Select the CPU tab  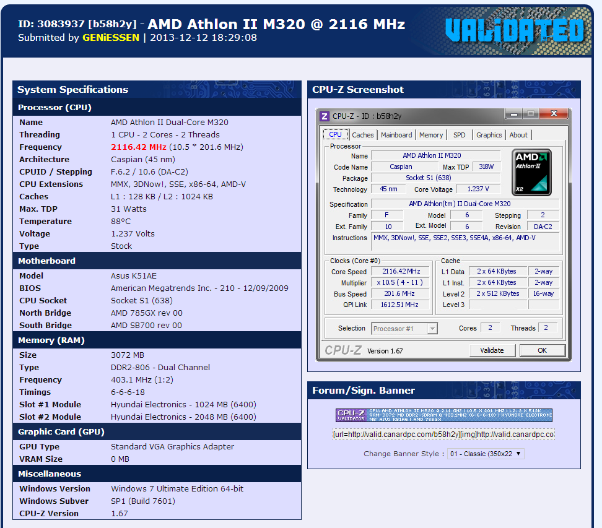point(335,135)
